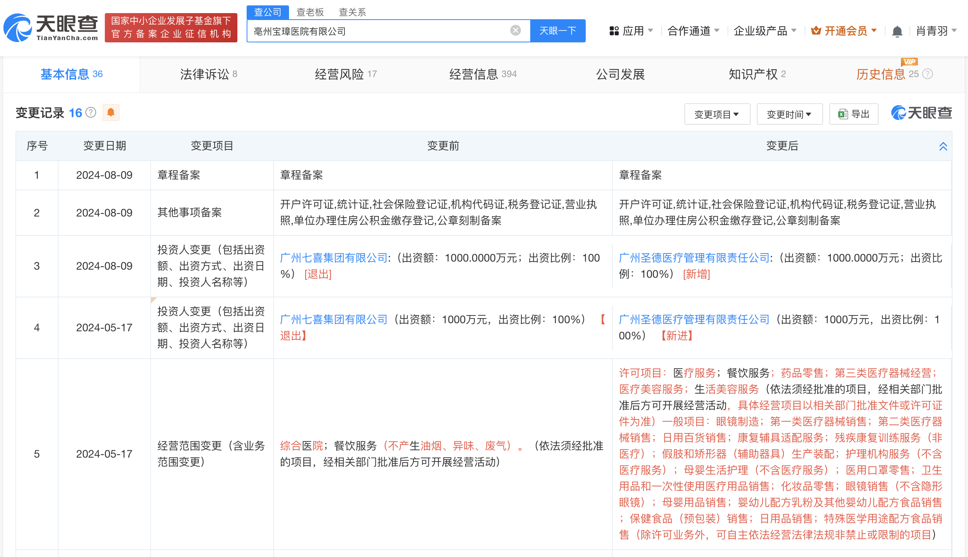
Task: Click the 【新进】 tag in row 4
Action: click(677, 336)
